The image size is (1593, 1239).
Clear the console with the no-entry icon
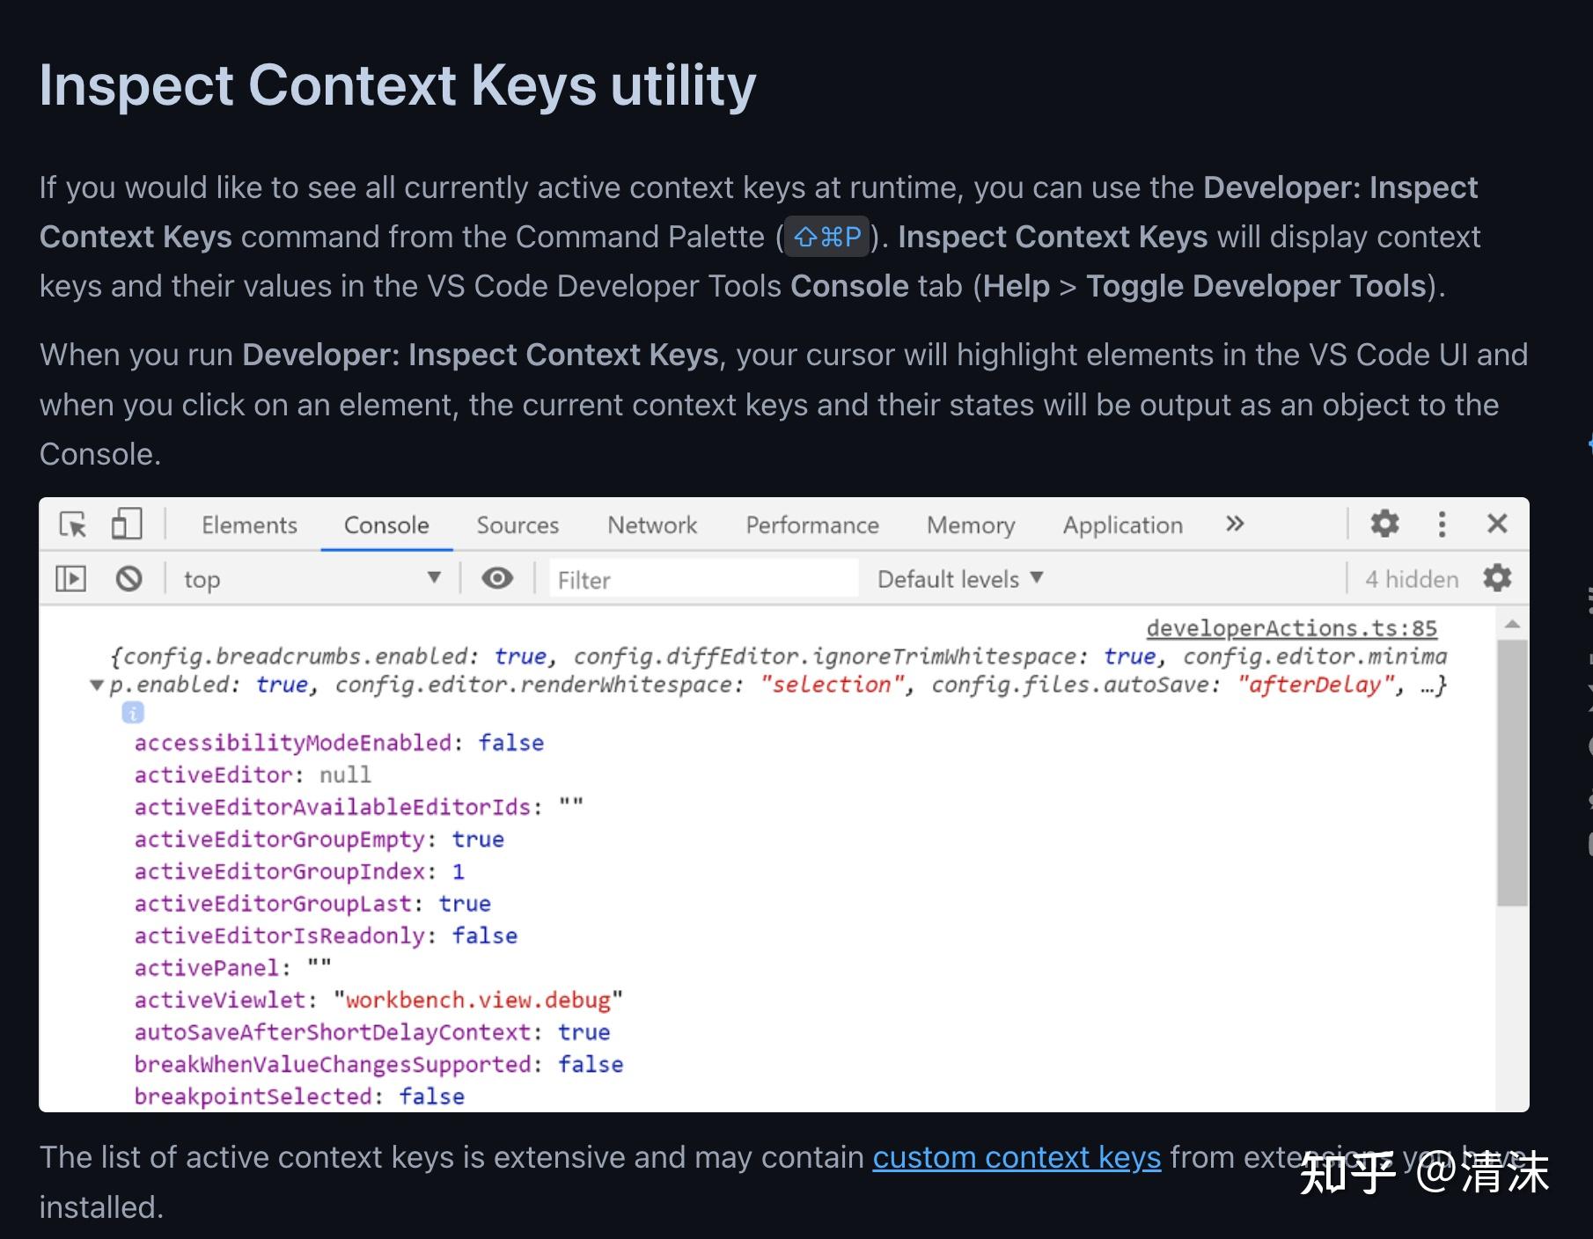click(x=128, y=579)
